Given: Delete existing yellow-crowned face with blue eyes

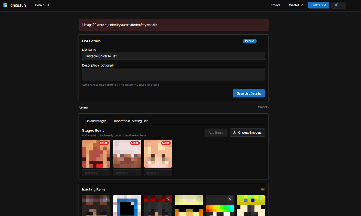Looking at the screenshot, I should pyautogui.click(x=261, y=199).
